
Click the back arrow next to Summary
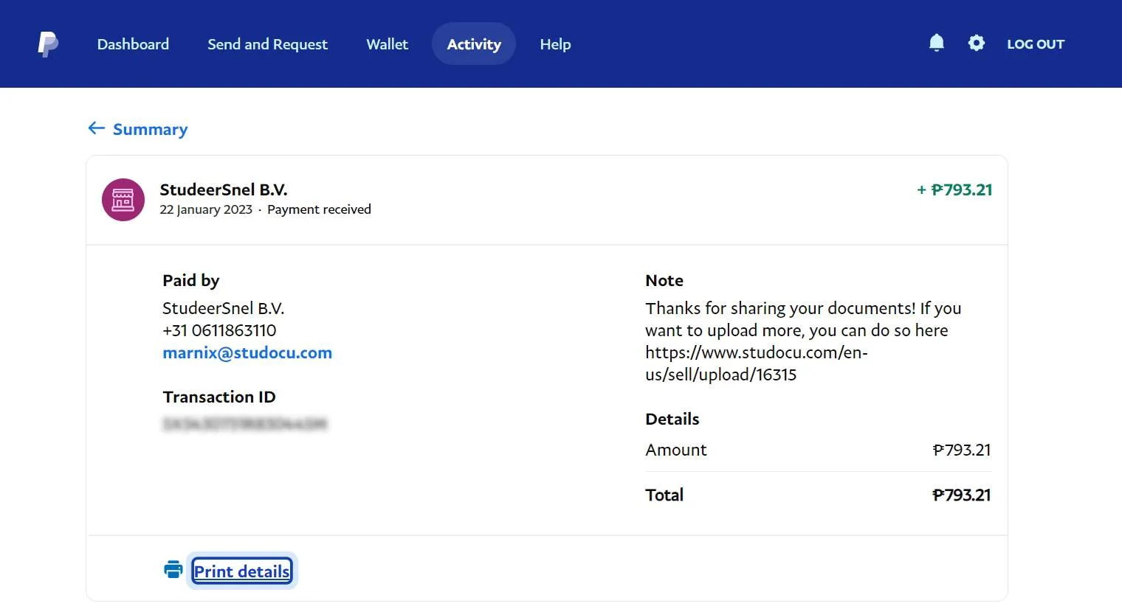pos(97,128)
